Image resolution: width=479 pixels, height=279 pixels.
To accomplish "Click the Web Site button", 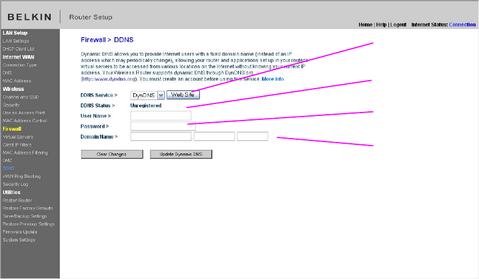I will pos(183,95).
